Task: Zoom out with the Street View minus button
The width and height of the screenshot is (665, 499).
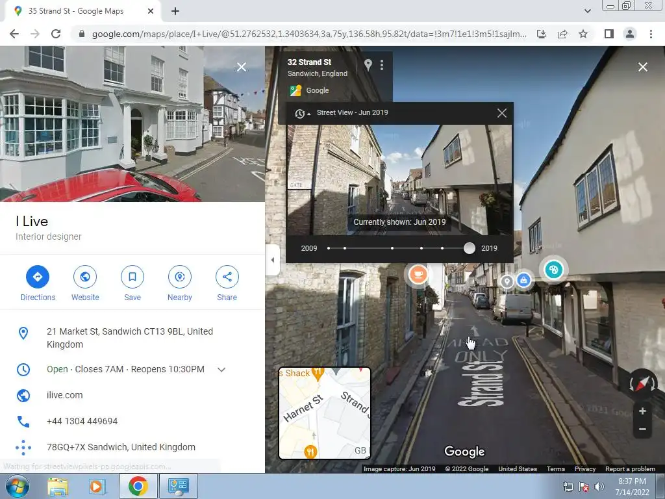Action: click(x=642, y=429)
